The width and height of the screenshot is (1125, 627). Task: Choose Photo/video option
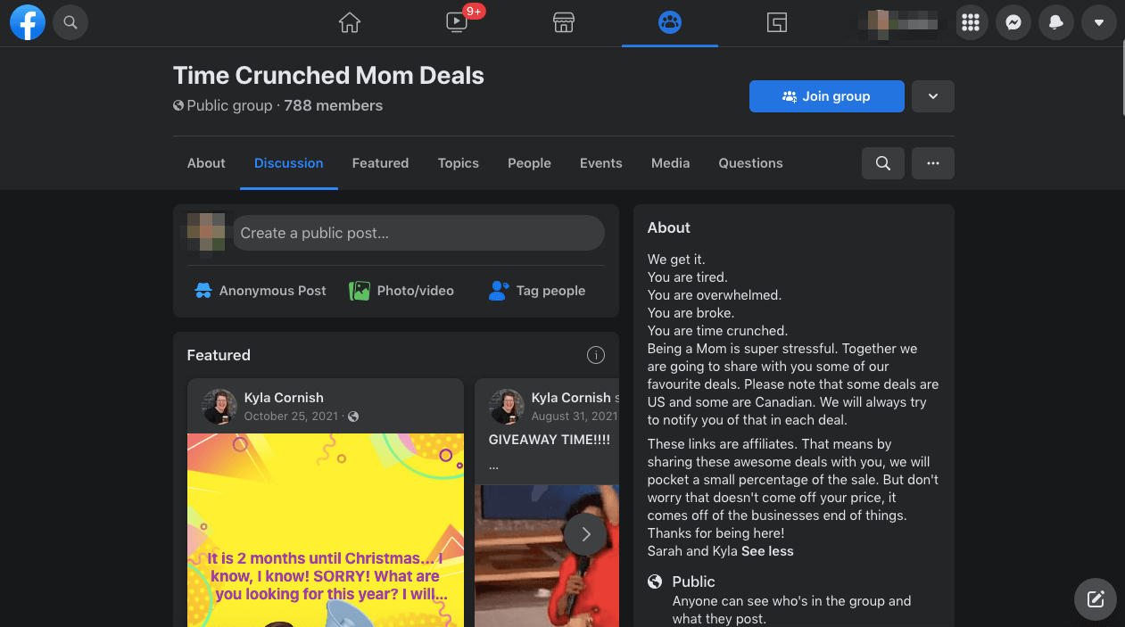click(402, 291)
